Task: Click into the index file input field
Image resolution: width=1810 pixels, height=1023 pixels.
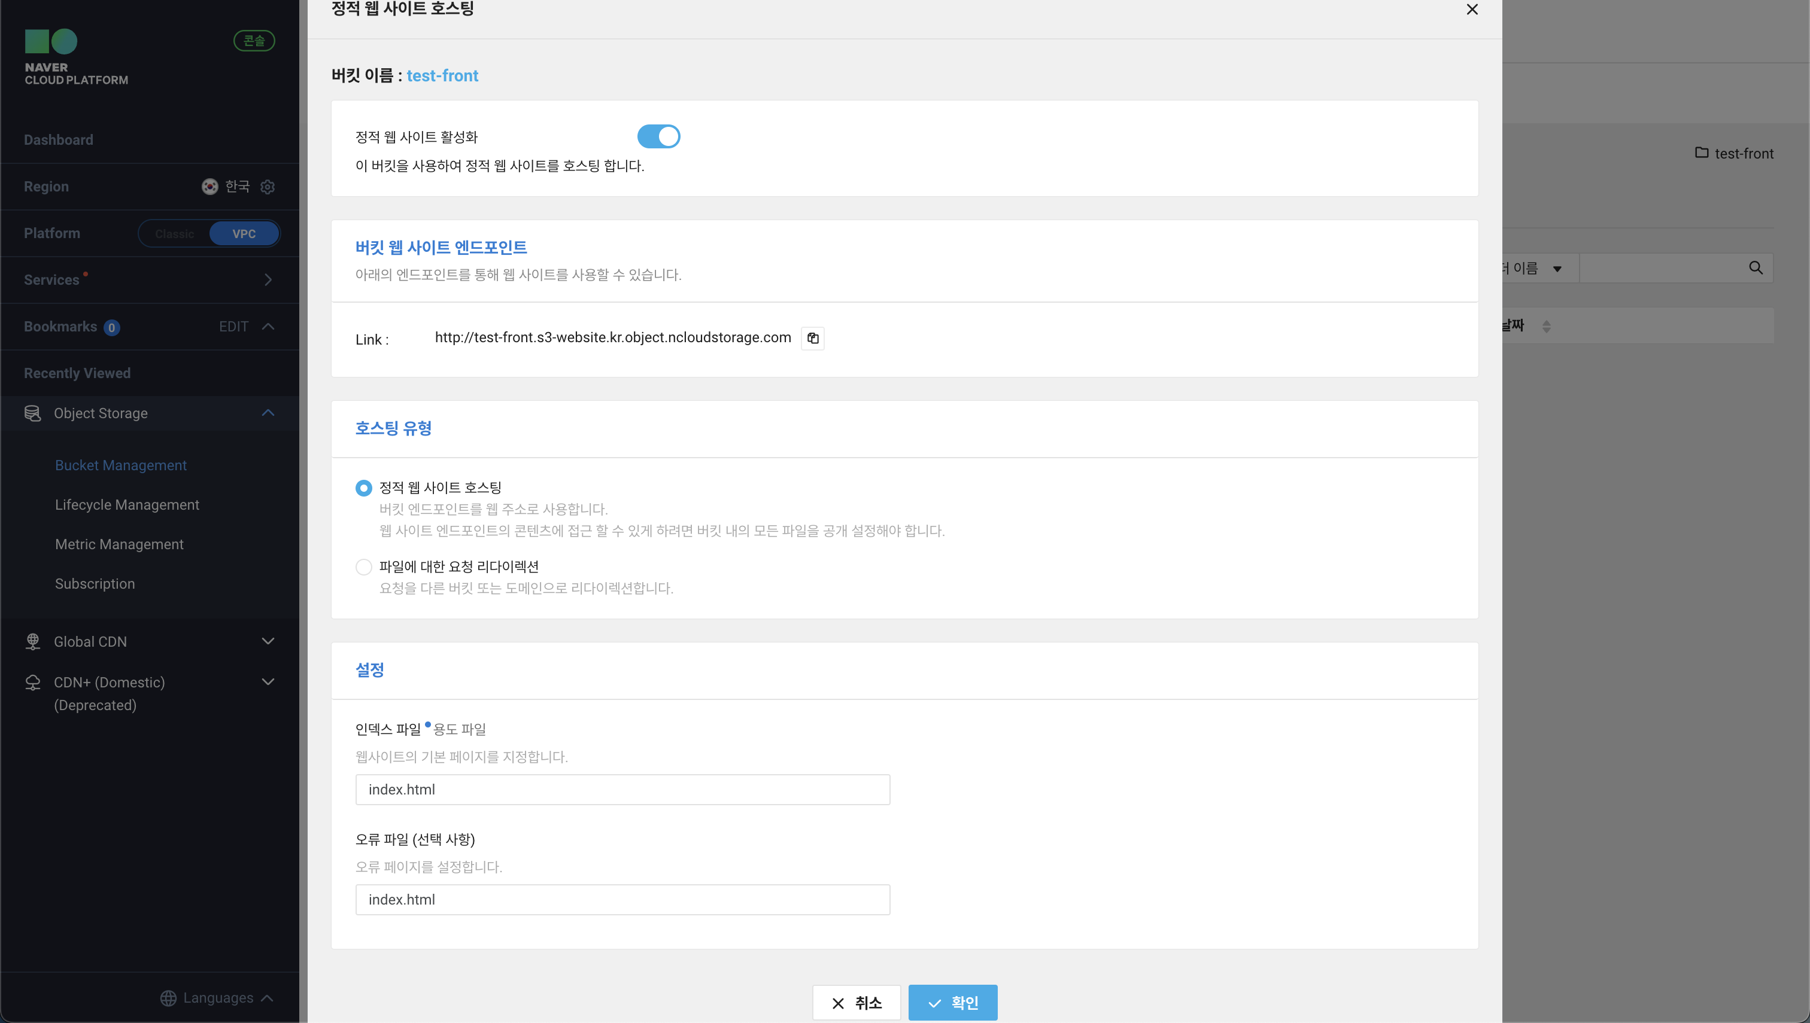Action: pos(622,790)
